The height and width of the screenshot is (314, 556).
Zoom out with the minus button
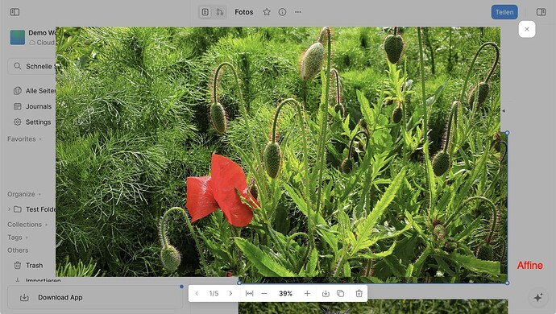tap(264, 293)
